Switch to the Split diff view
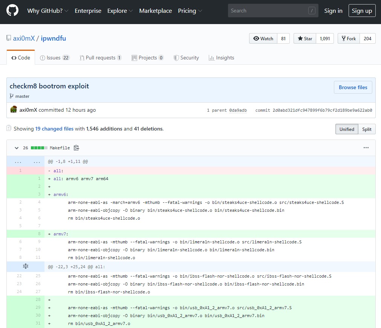381x328 pixels. (367, 129)
